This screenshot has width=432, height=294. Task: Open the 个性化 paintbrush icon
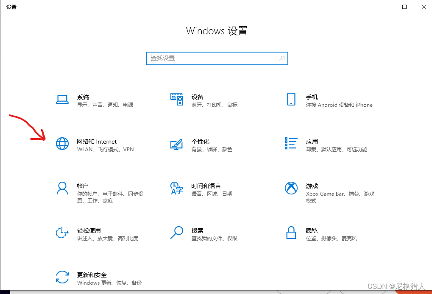177,144
